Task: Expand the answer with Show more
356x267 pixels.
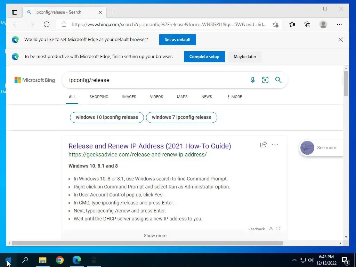Action: pos(155,236)
